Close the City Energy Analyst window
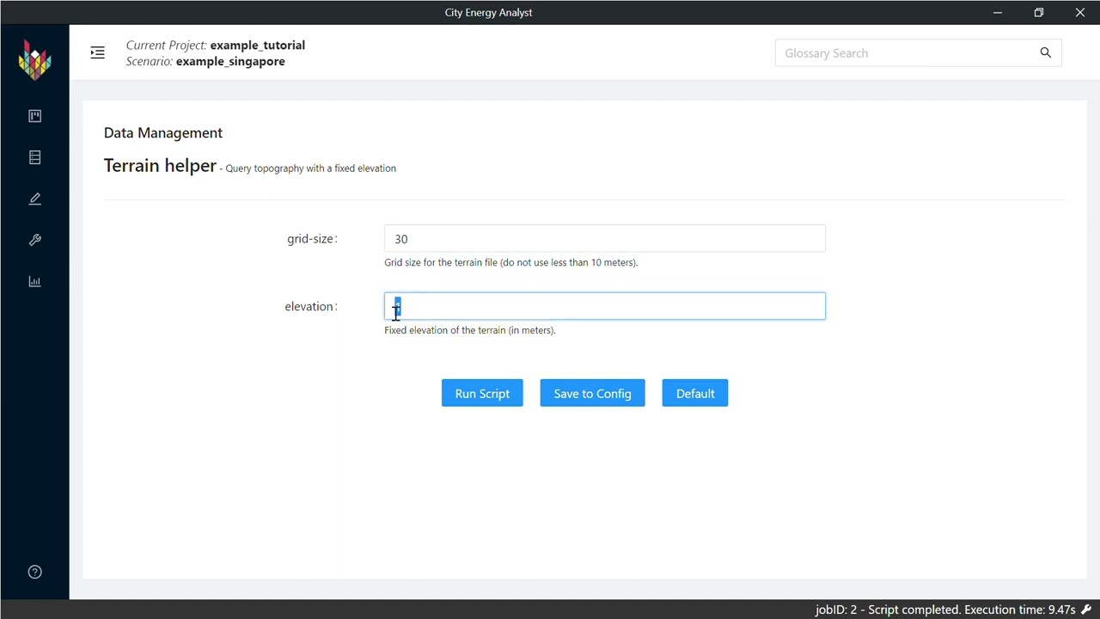 click(x=1080, y=12)
